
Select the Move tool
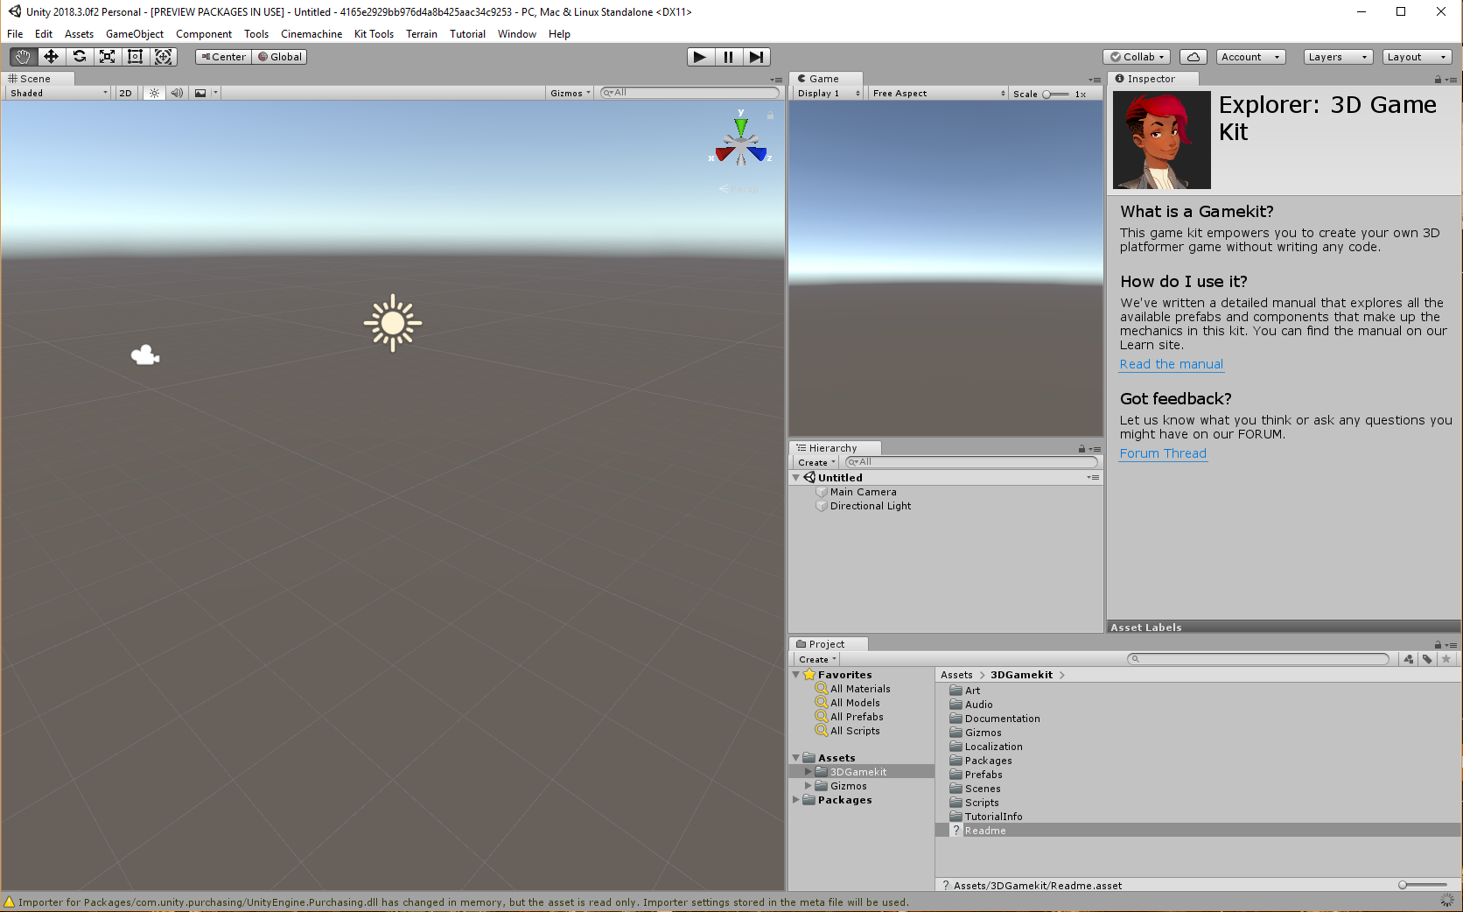(x=52, y=57)
